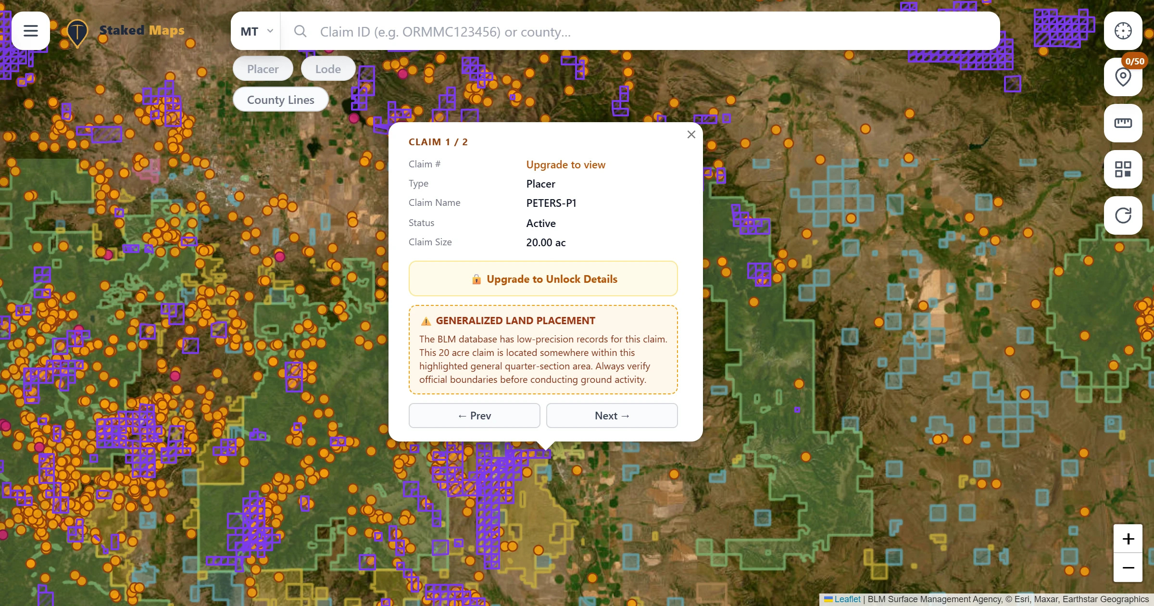This screenshot has width=1154, height=606.
Task: Close the claim popup
Action: click(x=691, y=135)
